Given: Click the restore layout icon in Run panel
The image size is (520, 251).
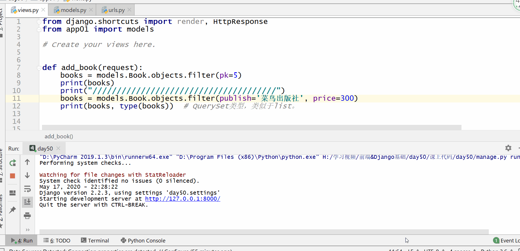Looking at the screenshot, I should [13, 193].
